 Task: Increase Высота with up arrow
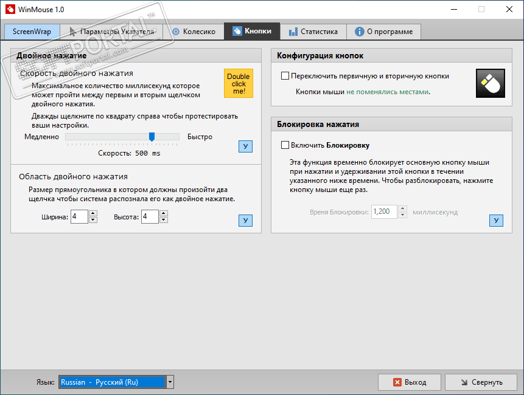click(164, 213)
